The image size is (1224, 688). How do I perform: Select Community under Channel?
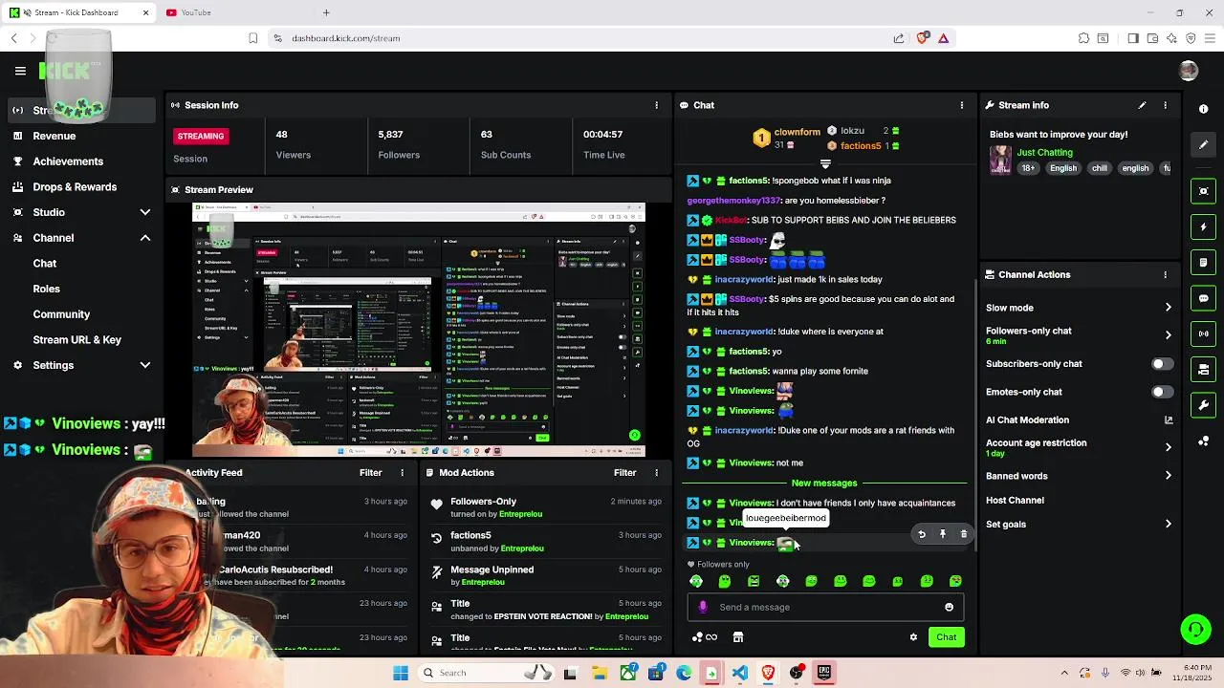[x=61, y=314]
